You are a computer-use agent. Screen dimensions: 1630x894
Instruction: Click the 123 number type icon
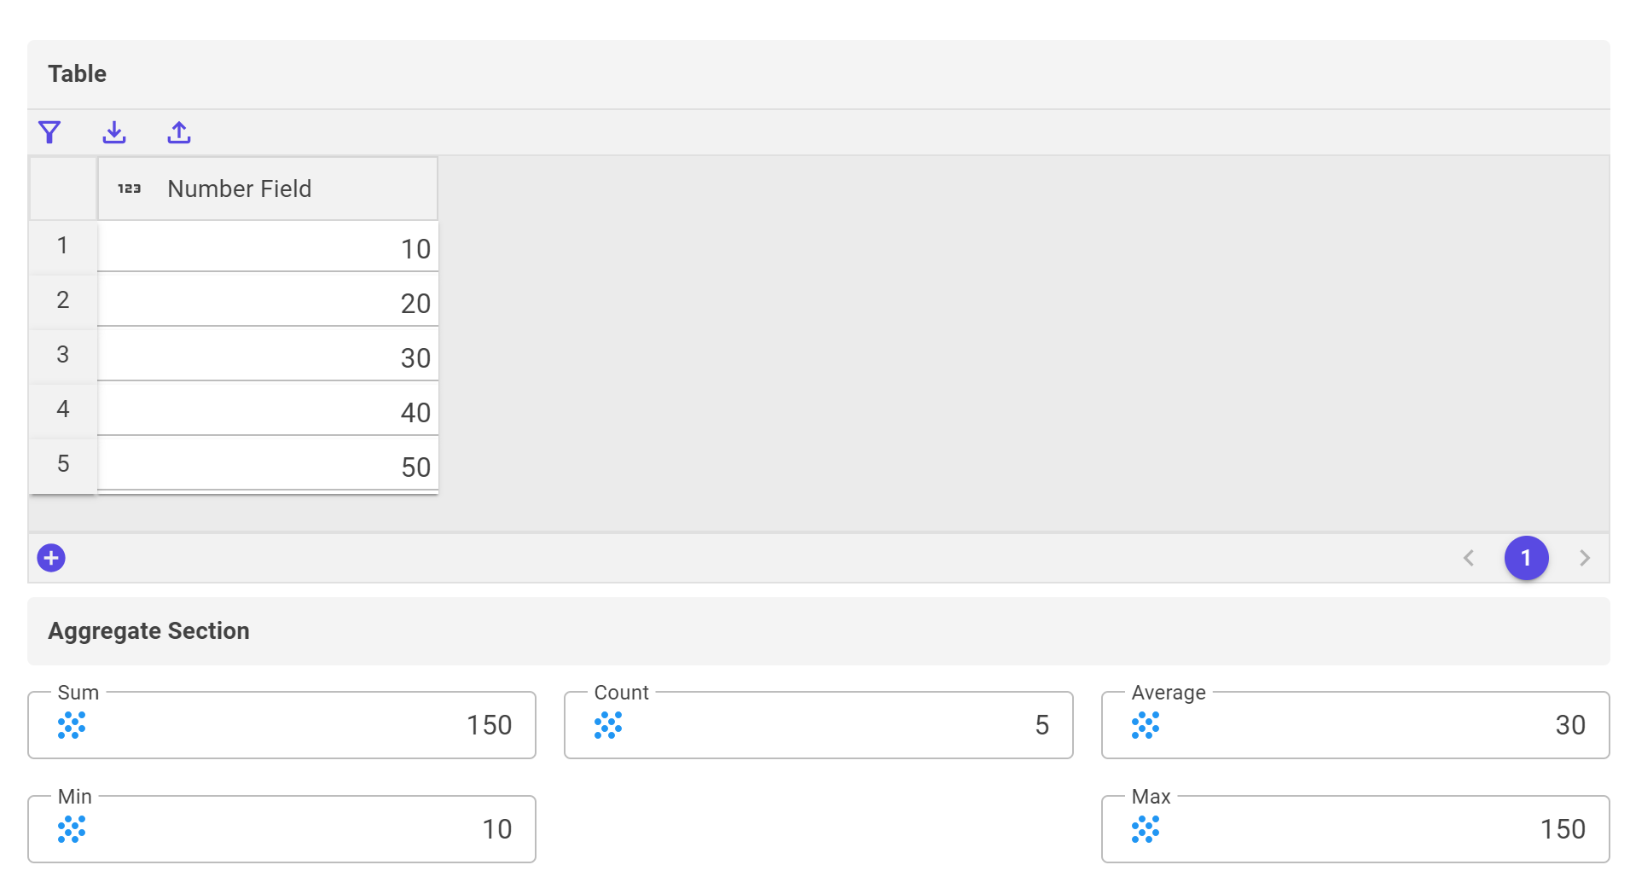(x=130, y=189)
